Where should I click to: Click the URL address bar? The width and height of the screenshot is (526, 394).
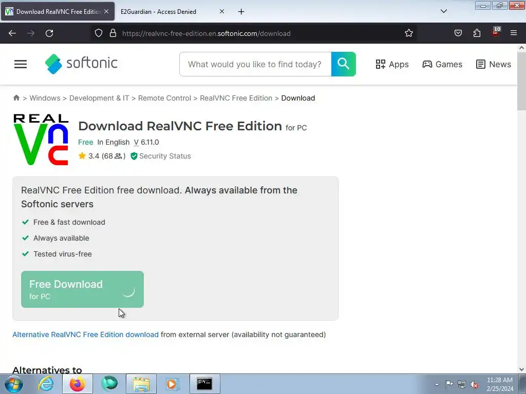255,33
